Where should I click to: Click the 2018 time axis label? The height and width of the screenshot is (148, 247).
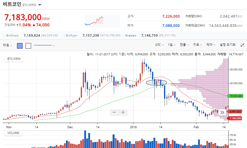tap(133, 127)
